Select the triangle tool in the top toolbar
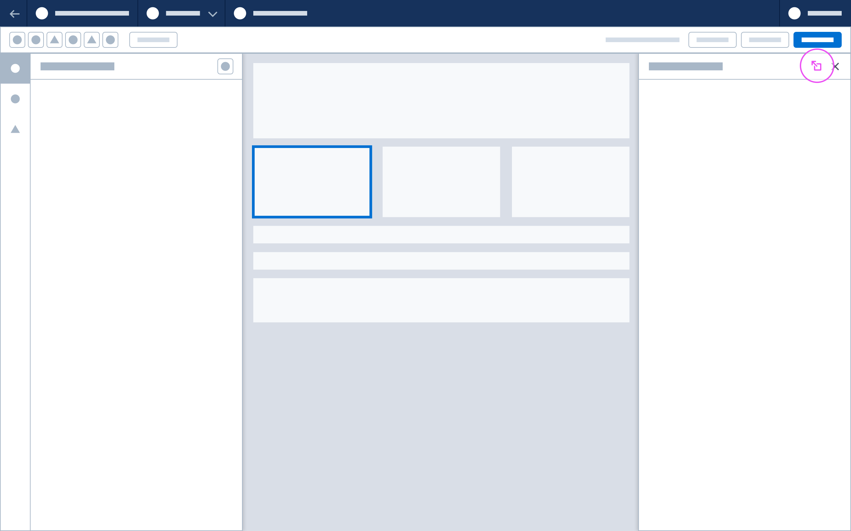Image resolution: width=851 pixels, height=531 pixels. [54, 40]
